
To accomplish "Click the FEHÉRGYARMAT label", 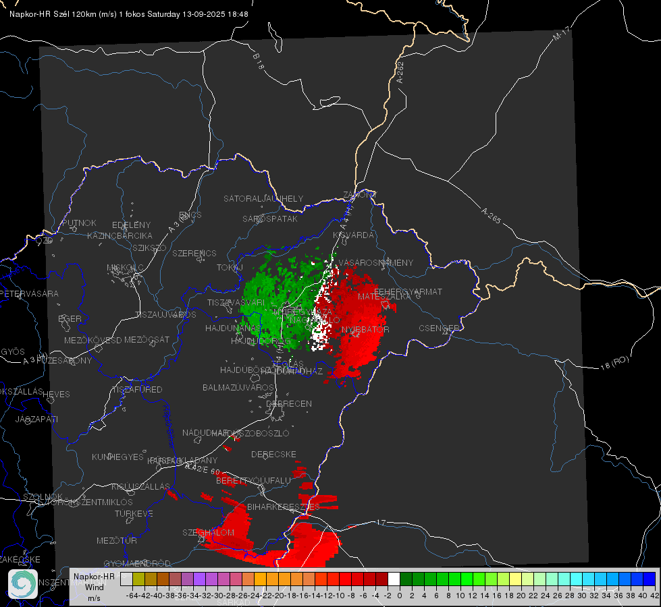I will (x=408, y=291).
